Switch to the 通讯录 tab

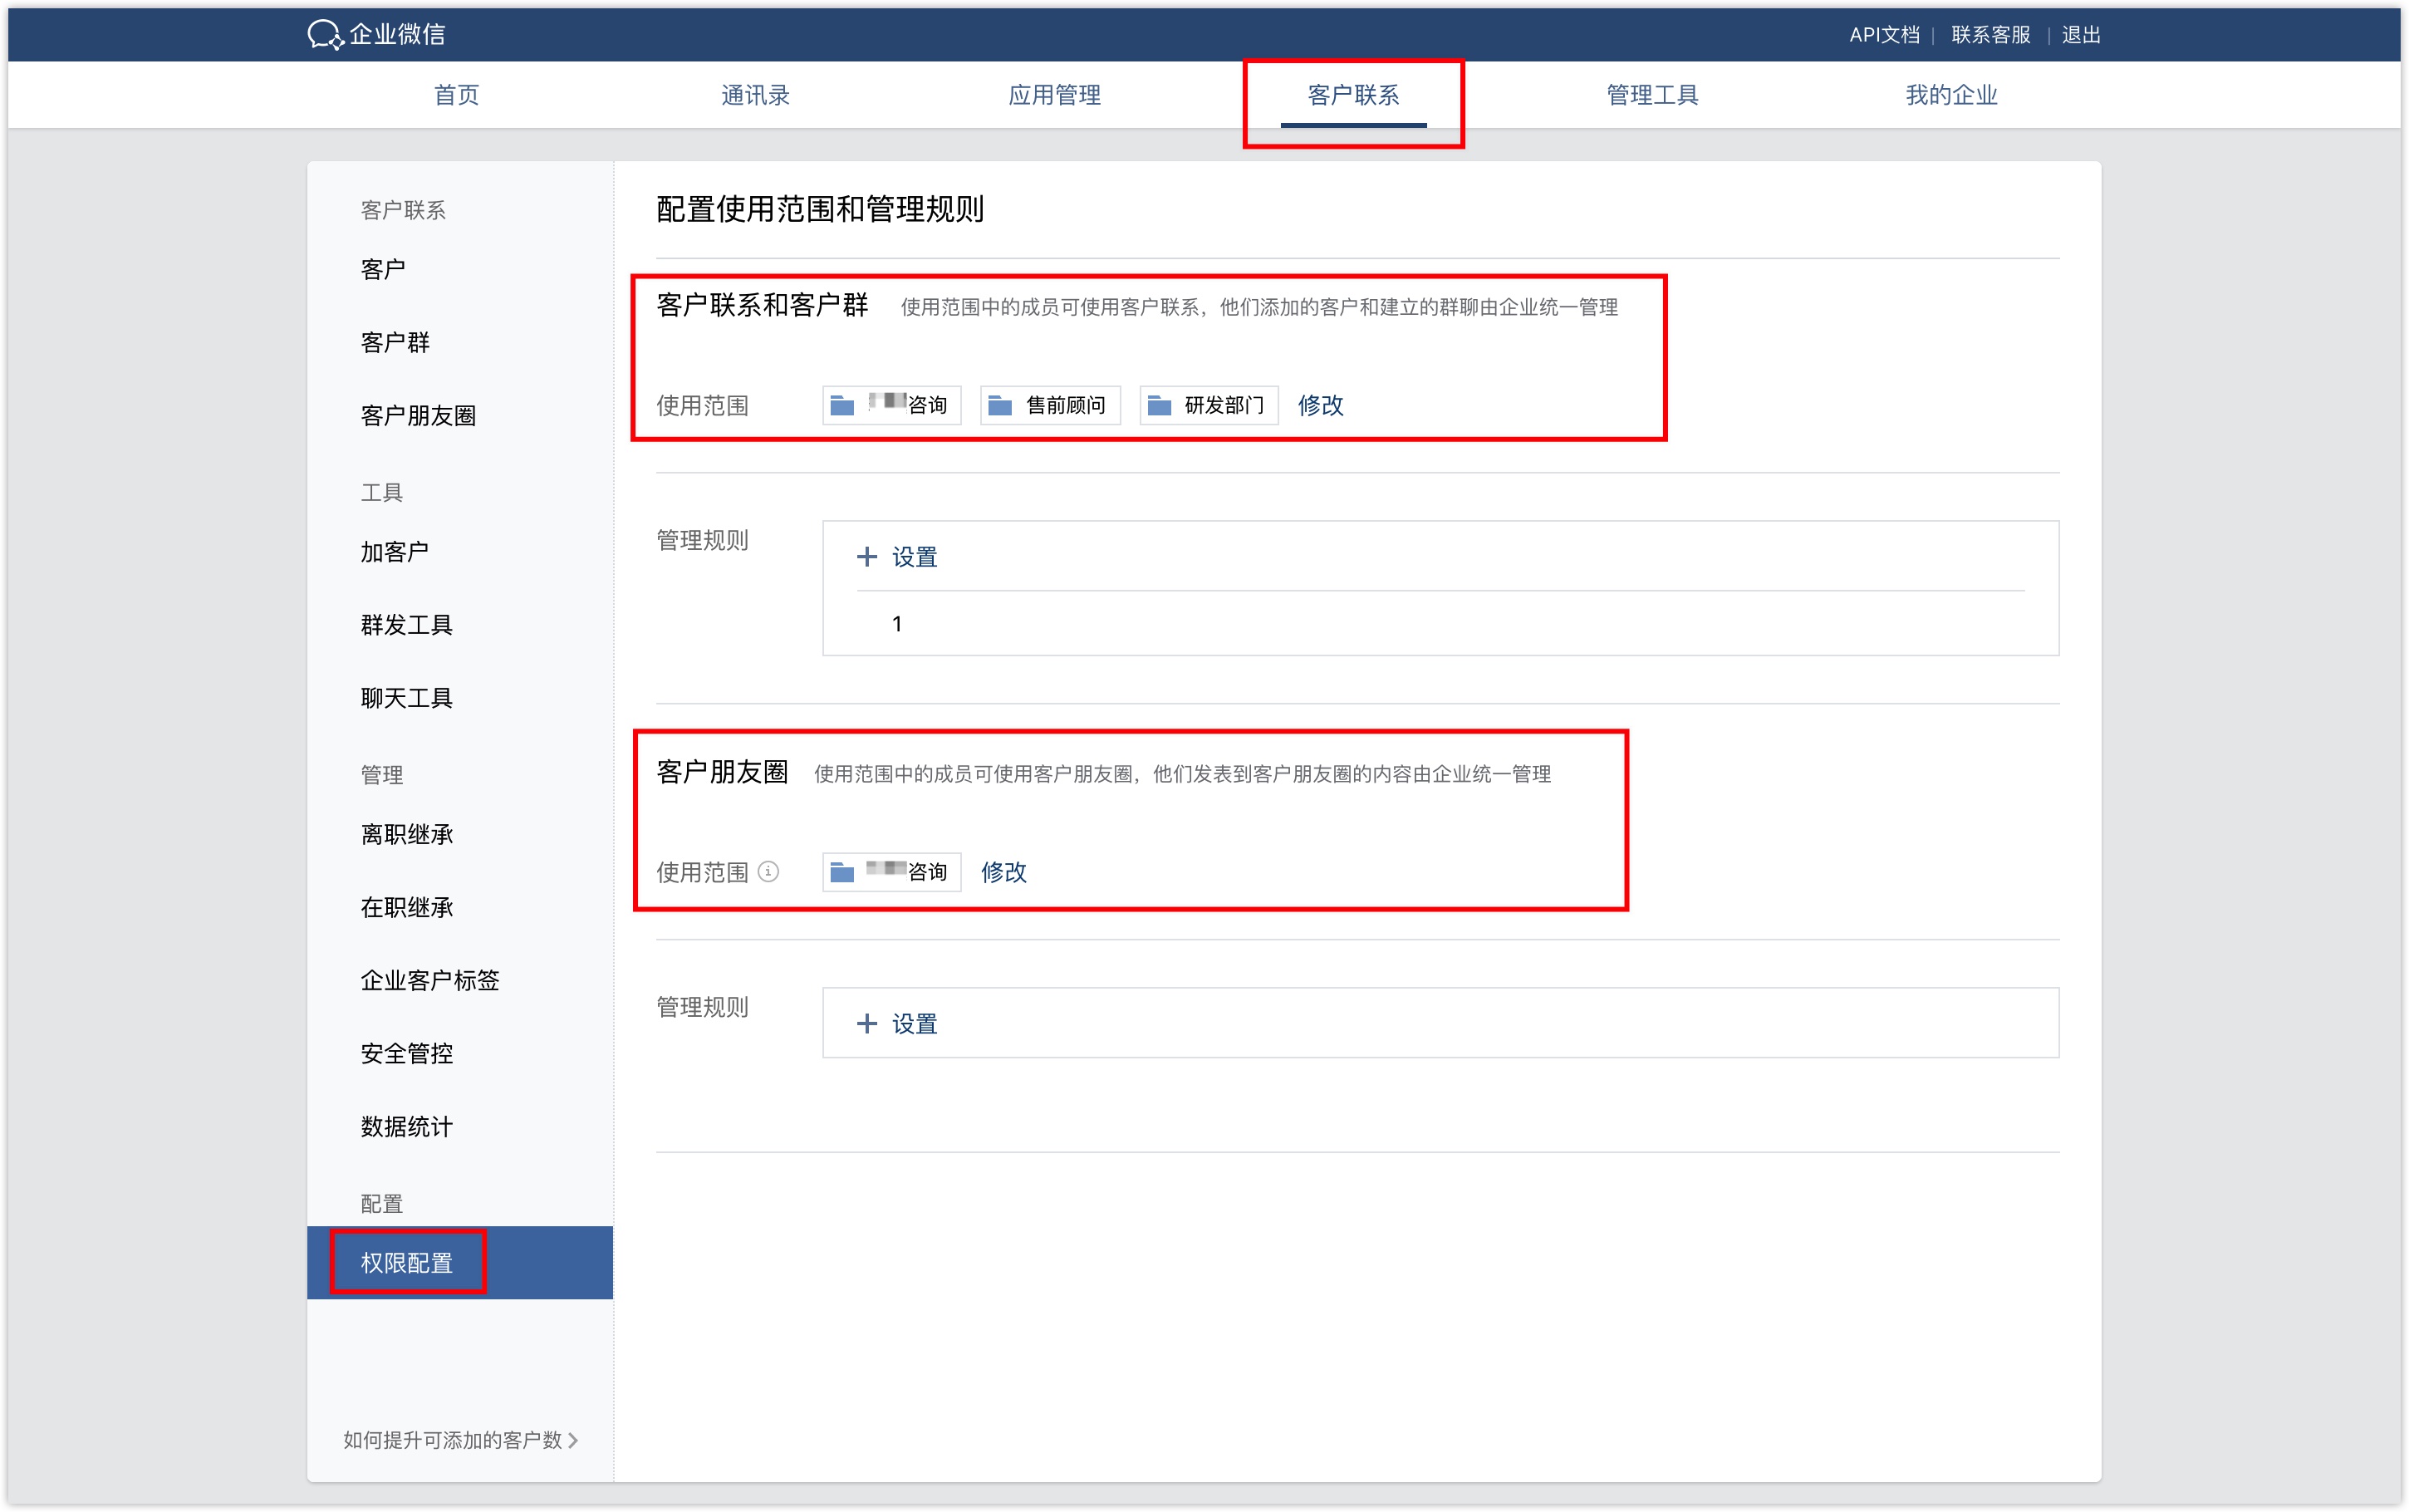756,95
